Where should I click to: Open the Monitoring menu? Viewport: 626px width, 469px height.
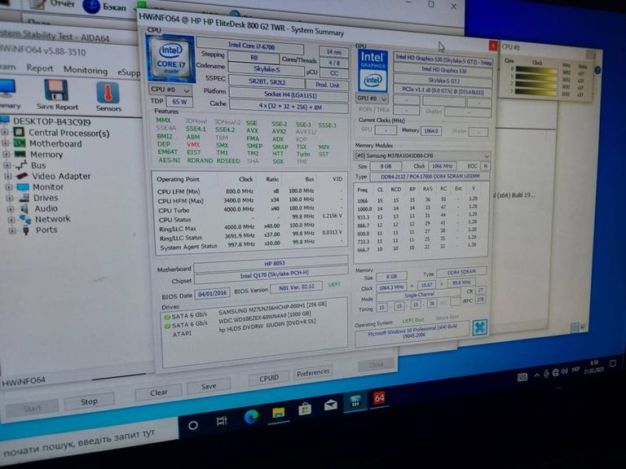(86, 70)
